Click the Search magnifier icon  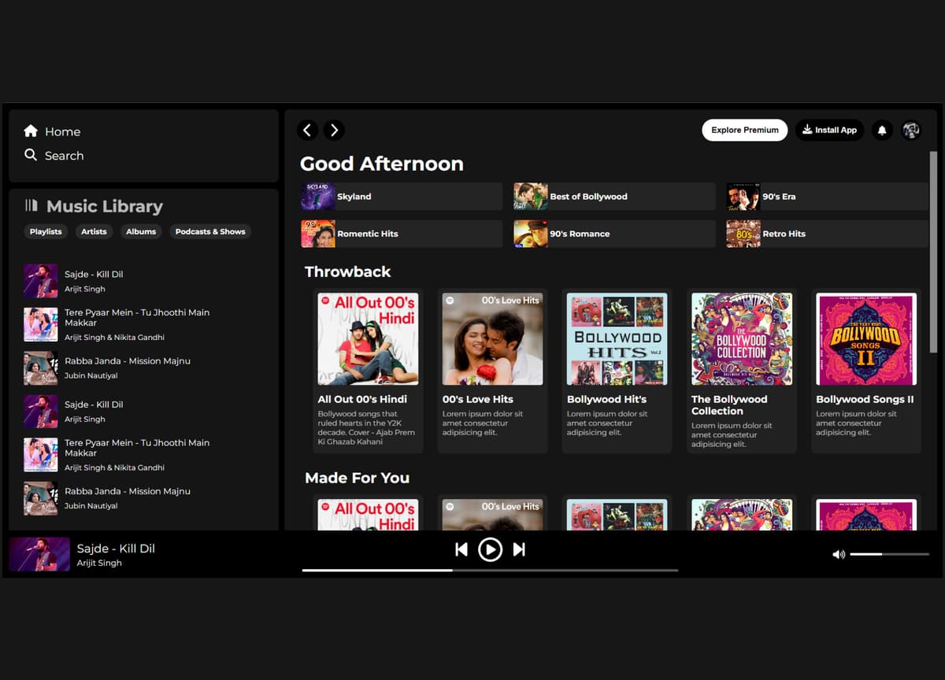coord(31,155)
